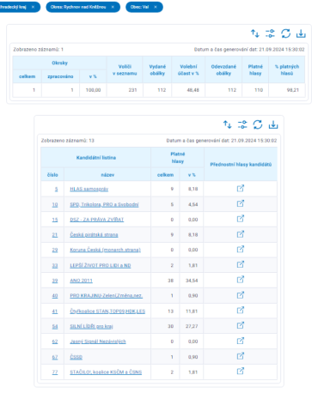Open the Koruna Česká (monarch.strana) link

pyautogui.click(x=105, y=250)
